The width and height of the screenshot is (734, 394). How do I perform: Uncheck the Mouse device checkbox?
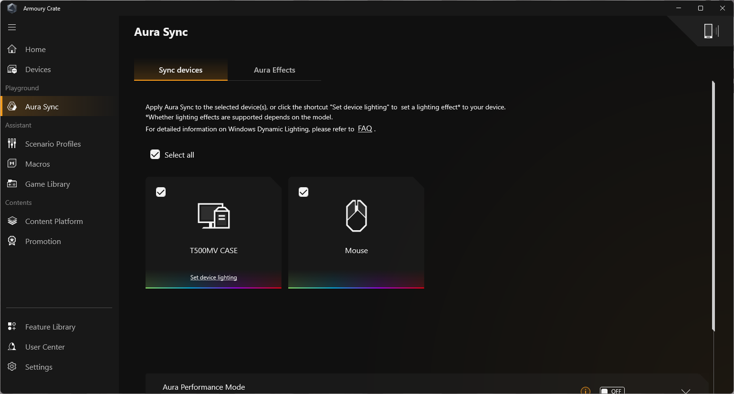tap(304, 192)
